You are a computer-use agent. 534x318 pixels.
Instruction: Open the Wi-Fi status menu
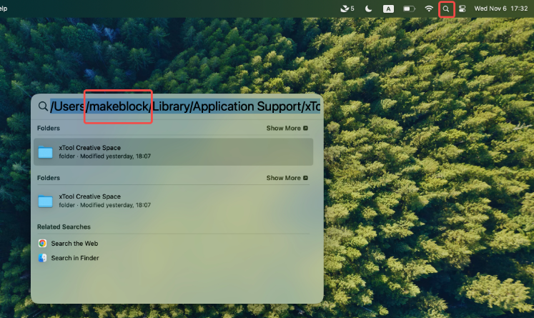[x=429, y=9]
